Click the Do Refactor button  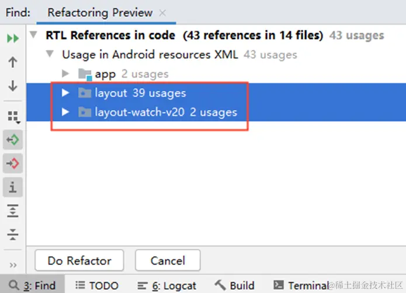pos(79,260)
